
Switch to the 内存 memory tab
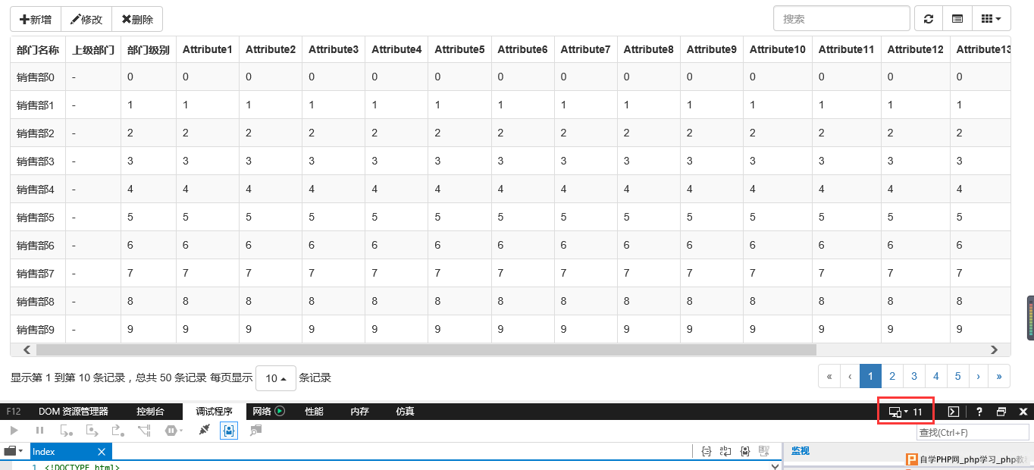359,412
